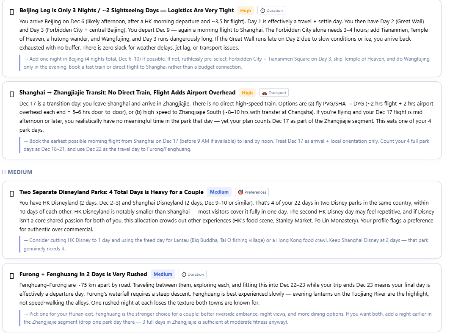Open the Beijing Leg Is Only 3 Nights title

click(x=127, y=10)
